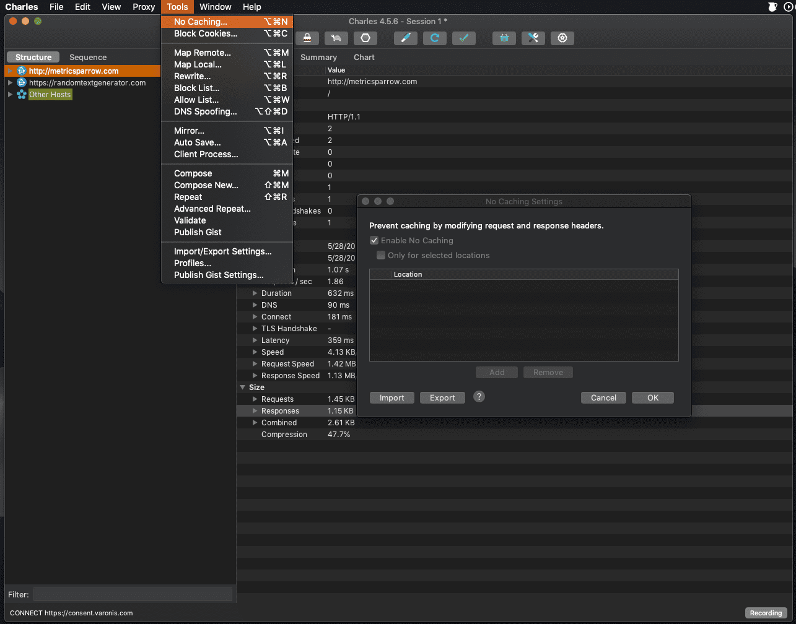This screenshot has width=796, height=624.
Task: Toggle throttling with the turtle icon
Action: coord(336,38)
